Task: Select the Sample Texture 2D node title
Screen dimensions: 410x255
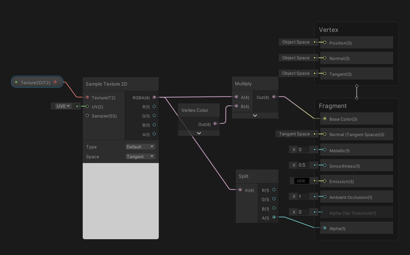Action: 106,84
